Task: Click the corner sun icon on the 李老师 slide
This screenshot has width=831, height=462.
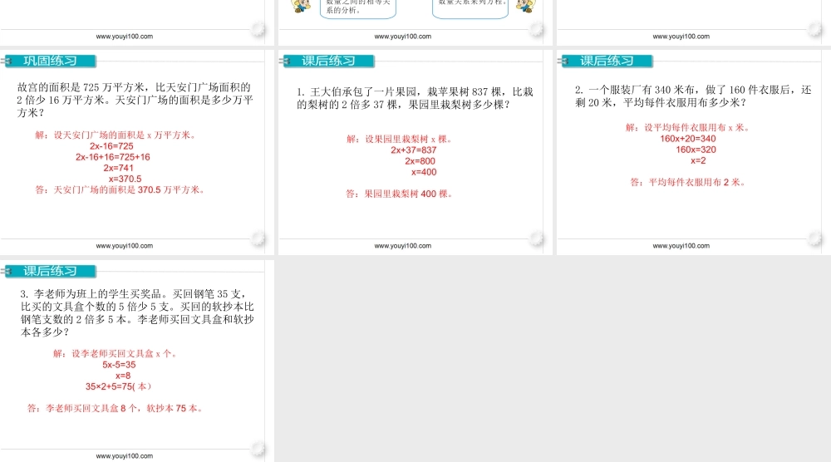Action: (258, 450)
